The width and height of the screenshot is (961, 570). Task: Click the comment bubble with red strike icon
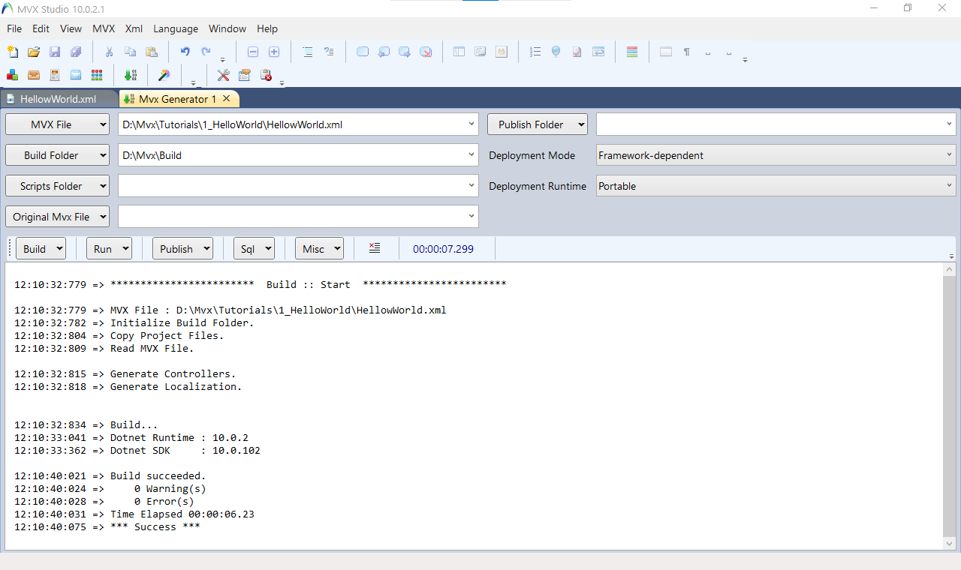[x=426, y=52]
